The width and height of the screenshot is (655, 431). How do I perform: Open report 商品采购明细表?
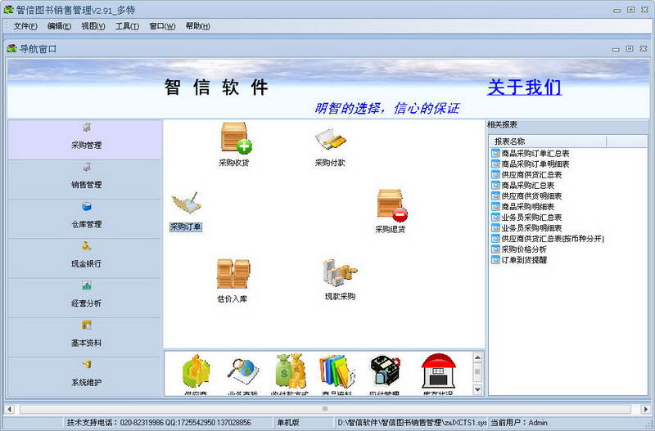coord(523,207)
